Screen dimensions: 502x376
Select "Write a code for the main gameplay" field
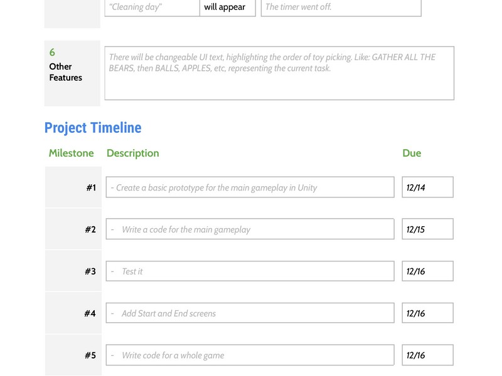250,229
